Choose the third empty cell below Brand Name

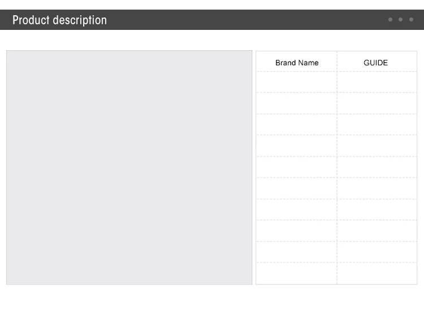pos(297,125)
